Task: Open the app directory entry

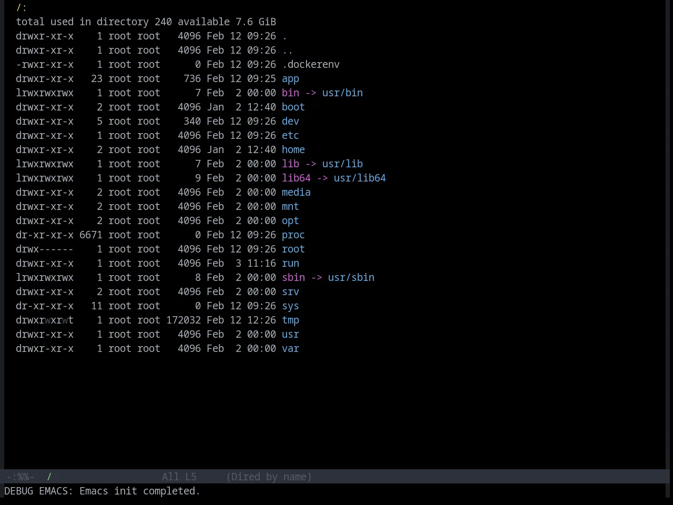Action: [290, 79]
